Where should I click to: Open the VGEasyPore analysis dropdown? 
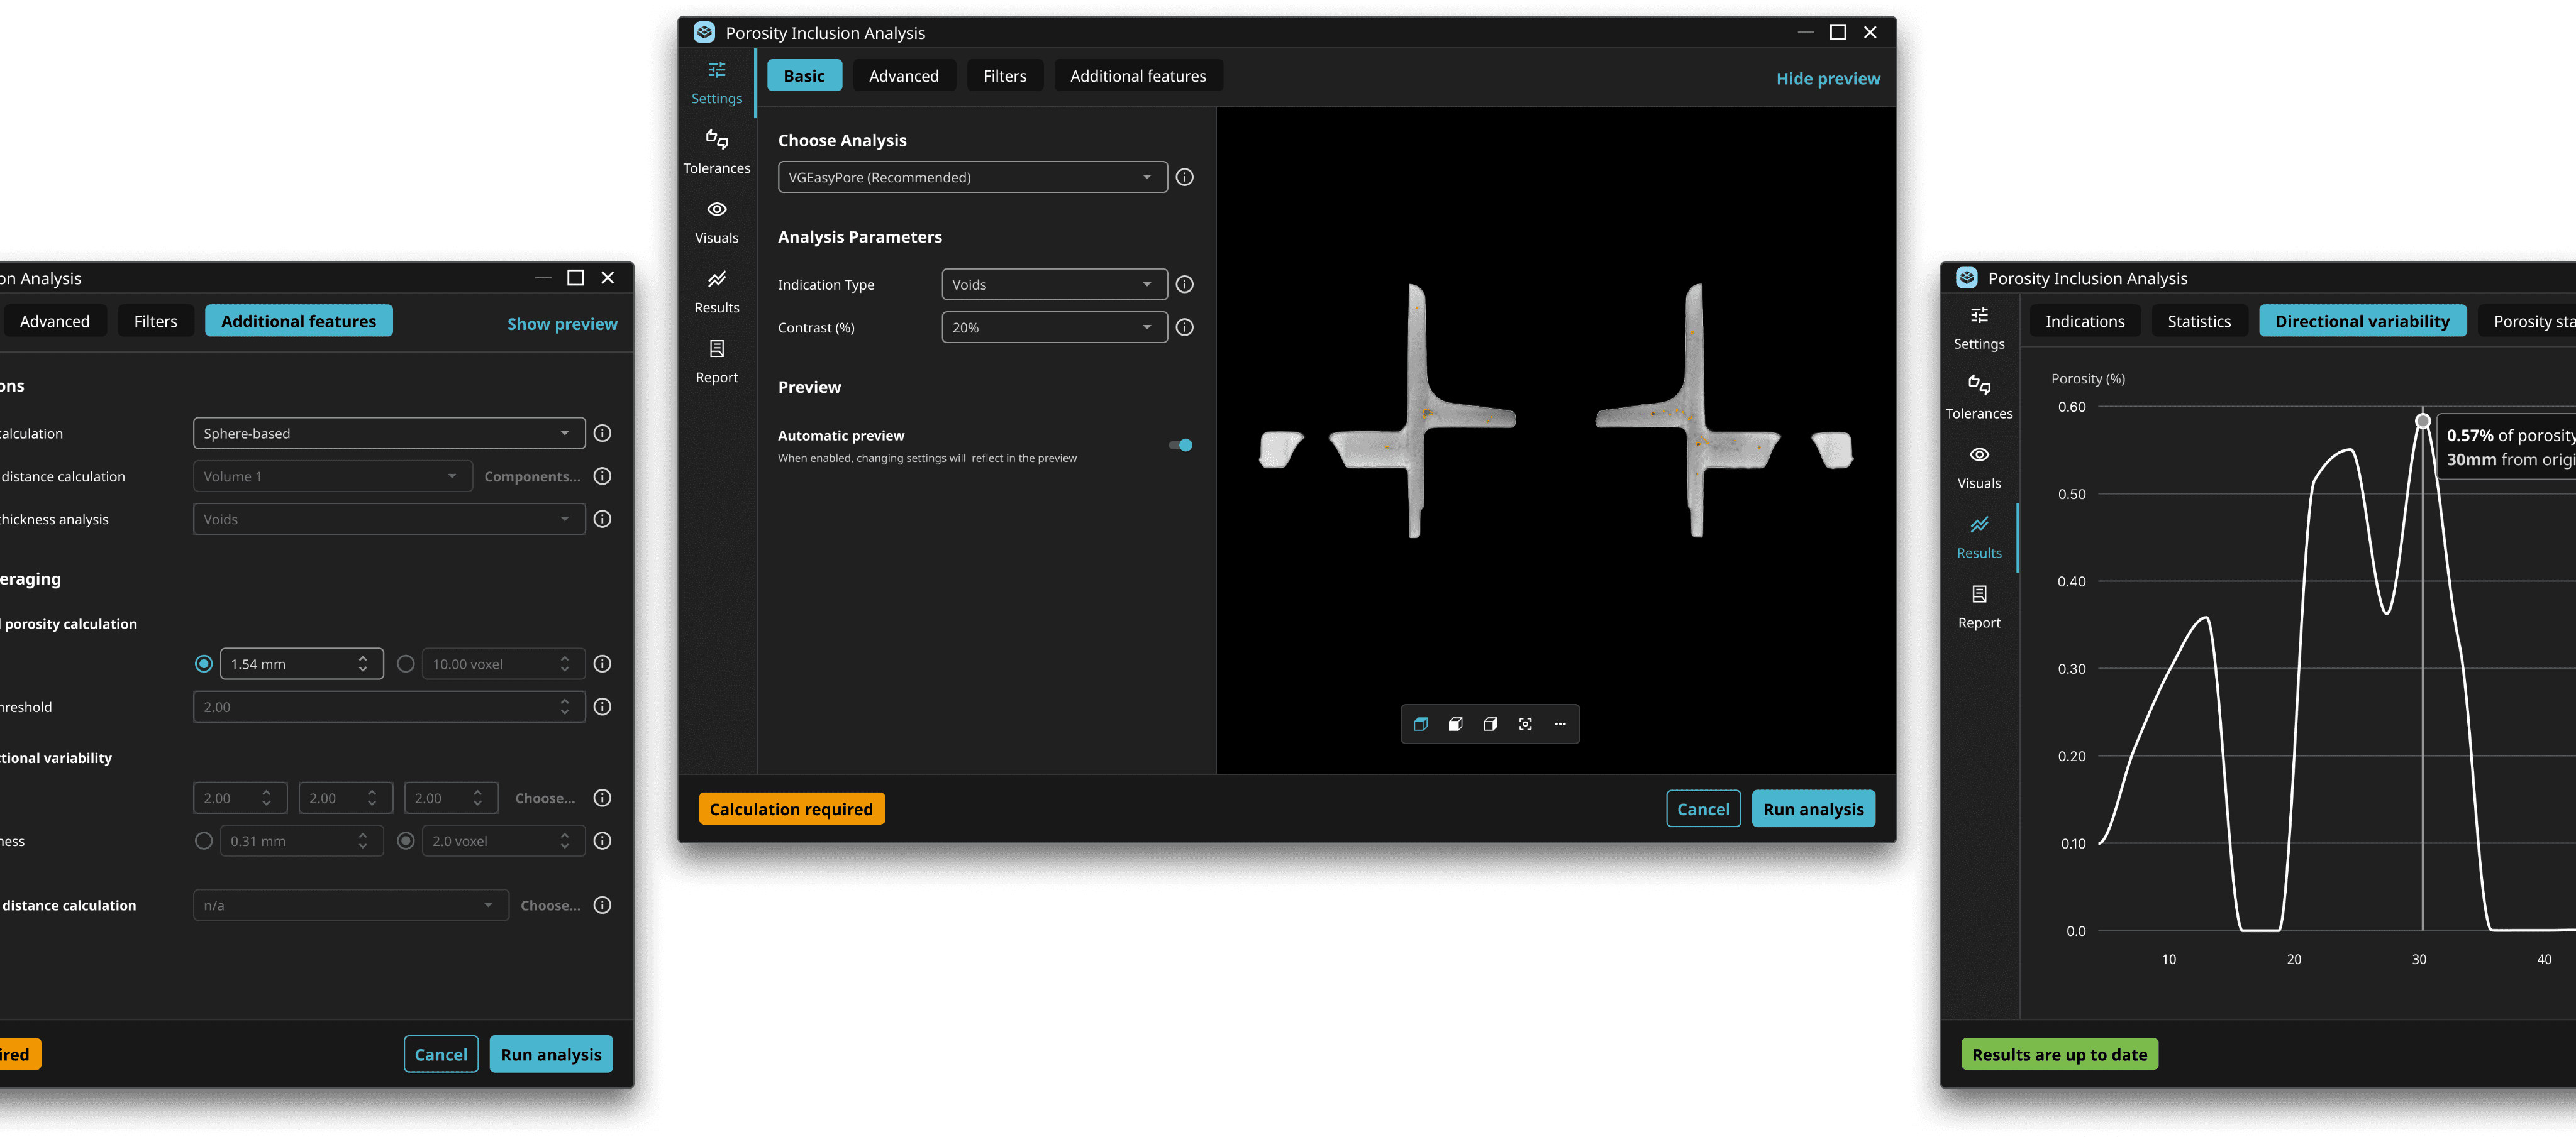(971, 178)
